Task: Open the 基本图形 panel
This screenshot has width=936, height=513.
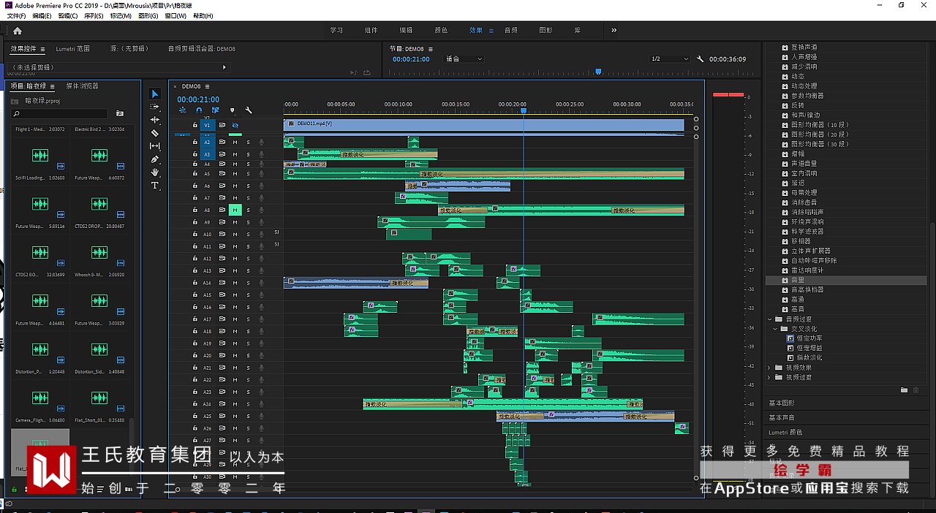Action: [781, 403]
